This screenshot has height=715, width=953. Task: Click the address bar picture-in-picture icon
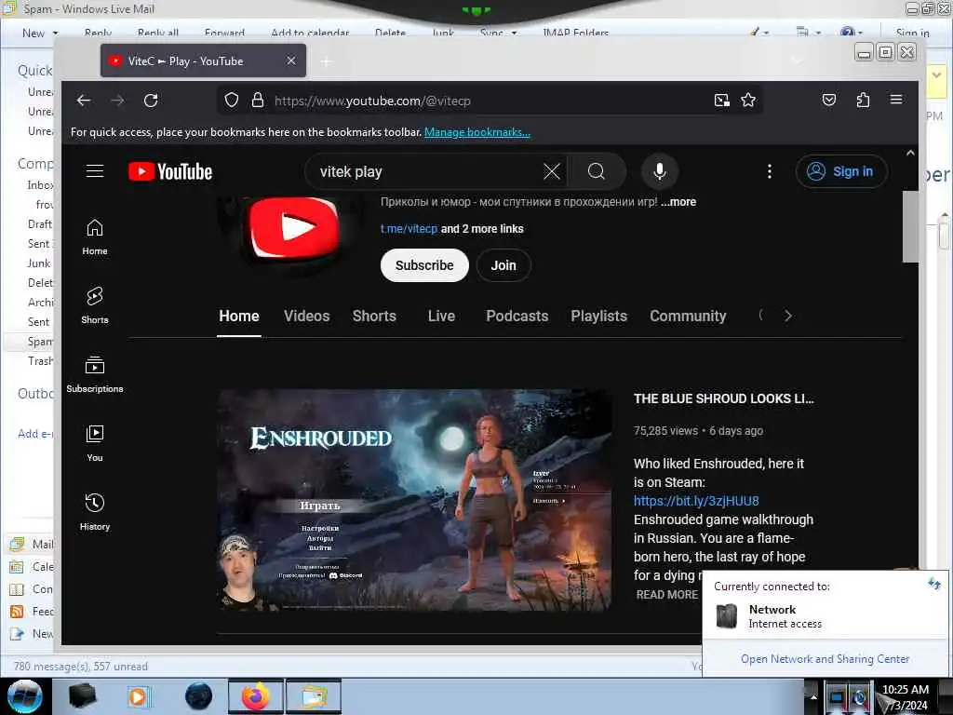point(721,101)
